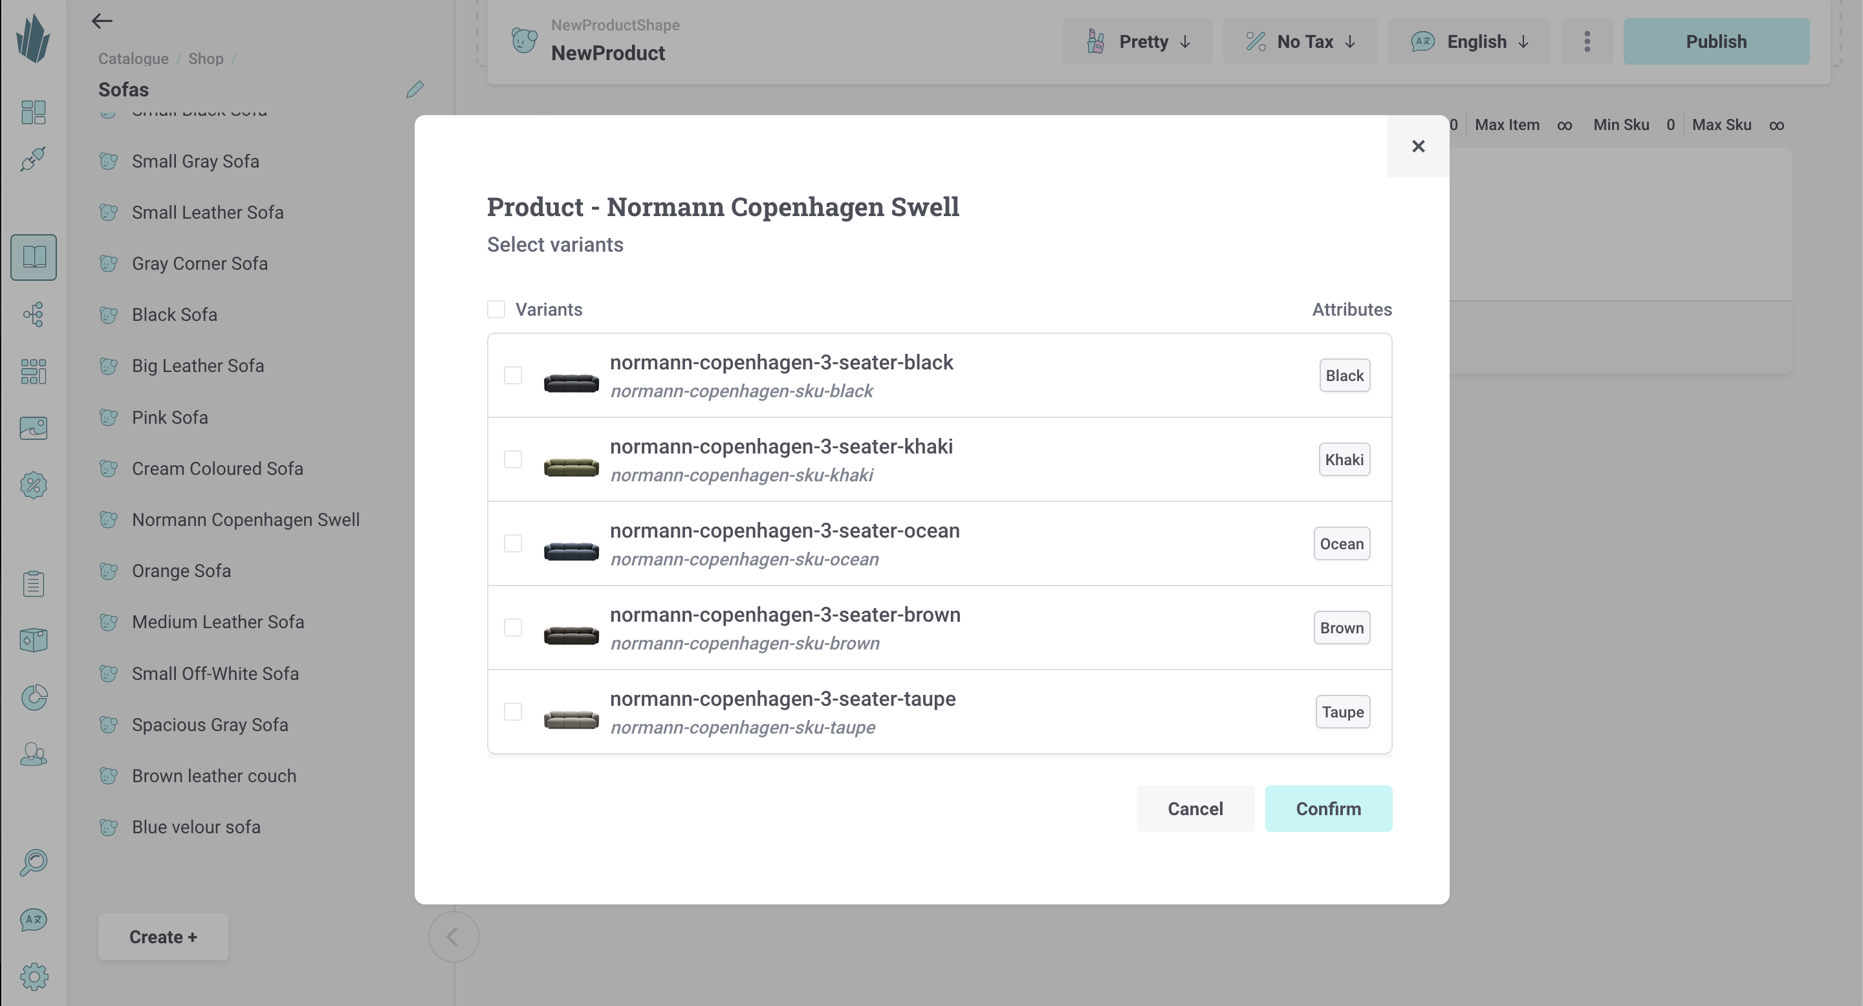The image size is (1863, 1006).
Task: Click the brown sofa variant thumbnail
Action: (x=571, y=635)
